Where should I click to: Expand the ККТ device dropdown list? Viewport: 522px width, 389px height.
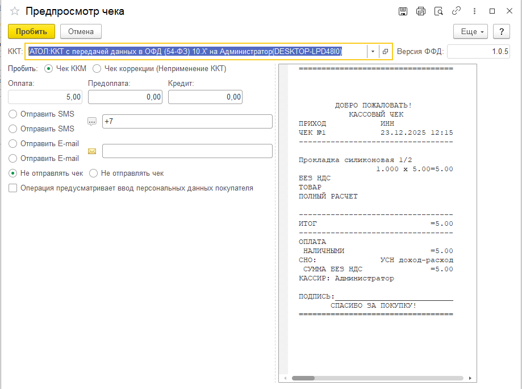373,52
